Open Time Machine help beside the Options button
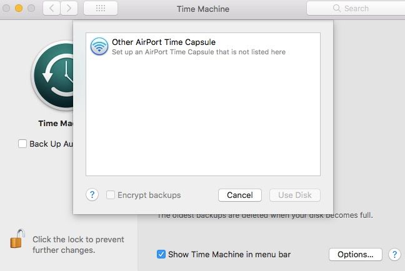405x271 pixels. tap(394, 255)
